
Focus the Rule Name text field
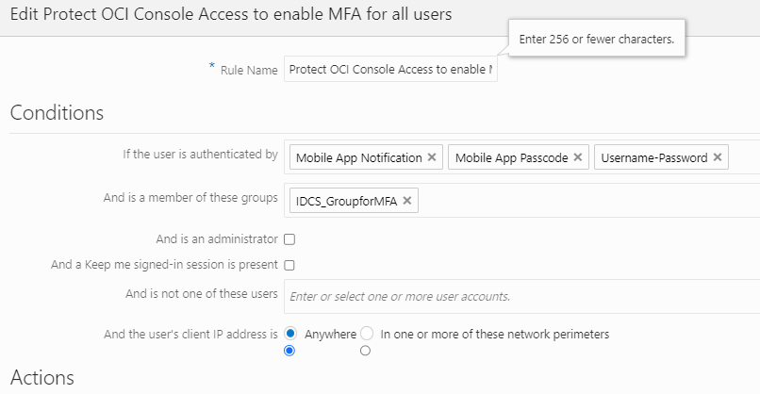pos(390,70)
